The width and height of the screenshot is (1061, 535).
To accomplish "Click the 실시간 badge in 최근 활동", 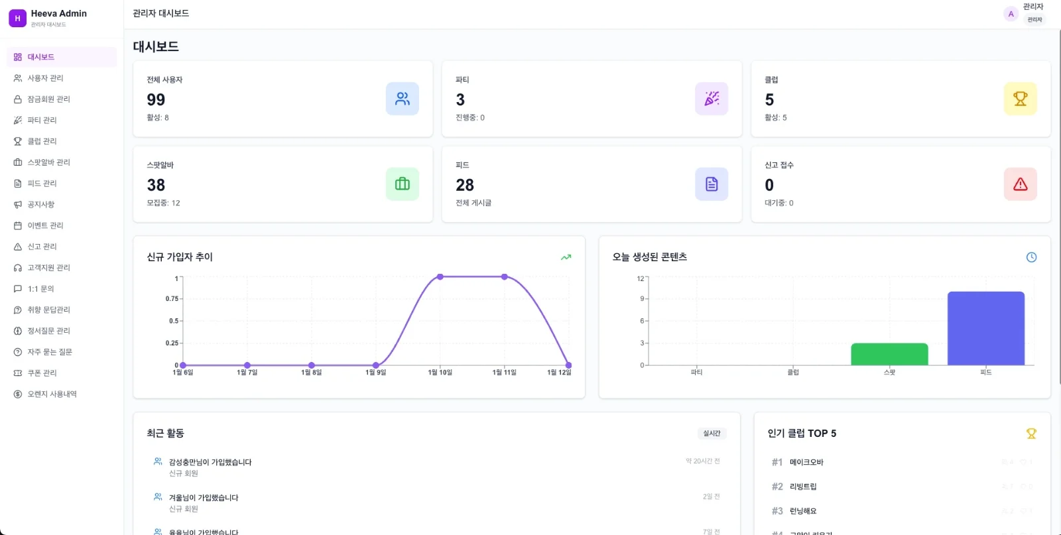I will (x=712, y=434).
